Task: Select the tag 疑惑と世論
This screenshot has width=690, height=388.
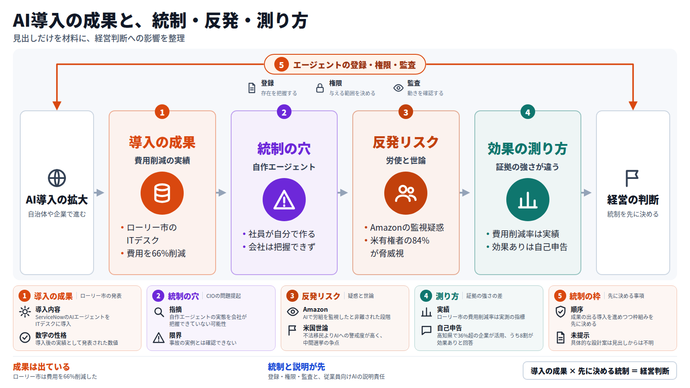Action: click(361, 296)
